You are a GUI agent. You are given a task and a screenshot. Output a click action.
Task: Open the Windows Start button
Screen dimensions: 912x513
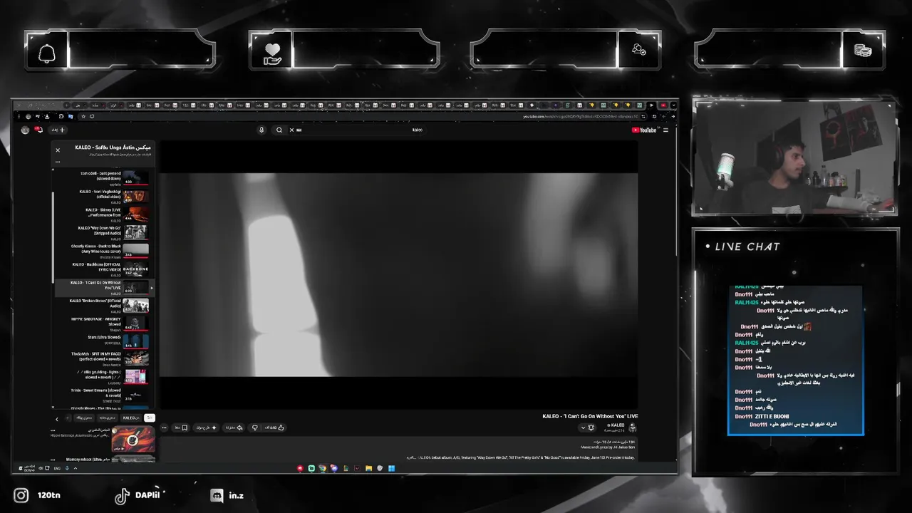tap(391, 468)
